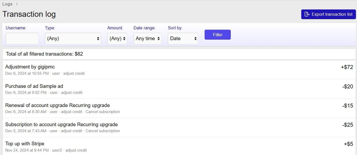Image resolution: width=357 pixels, height=155 pixels.
Task: Open the Type dropdown
Action: click(x=73, y=38)
